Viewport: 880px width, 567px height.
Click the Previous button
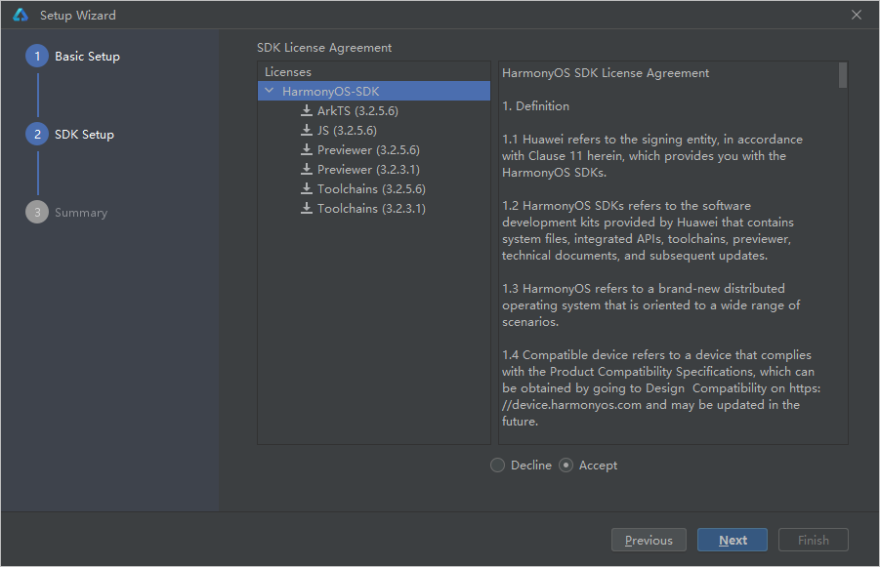click(x=649, y=540)
